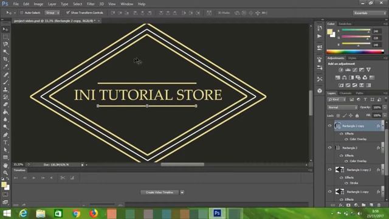Hide the Rectangle 1 copy layer
Screen dimensions: 389x219
(x=329, y=192)
